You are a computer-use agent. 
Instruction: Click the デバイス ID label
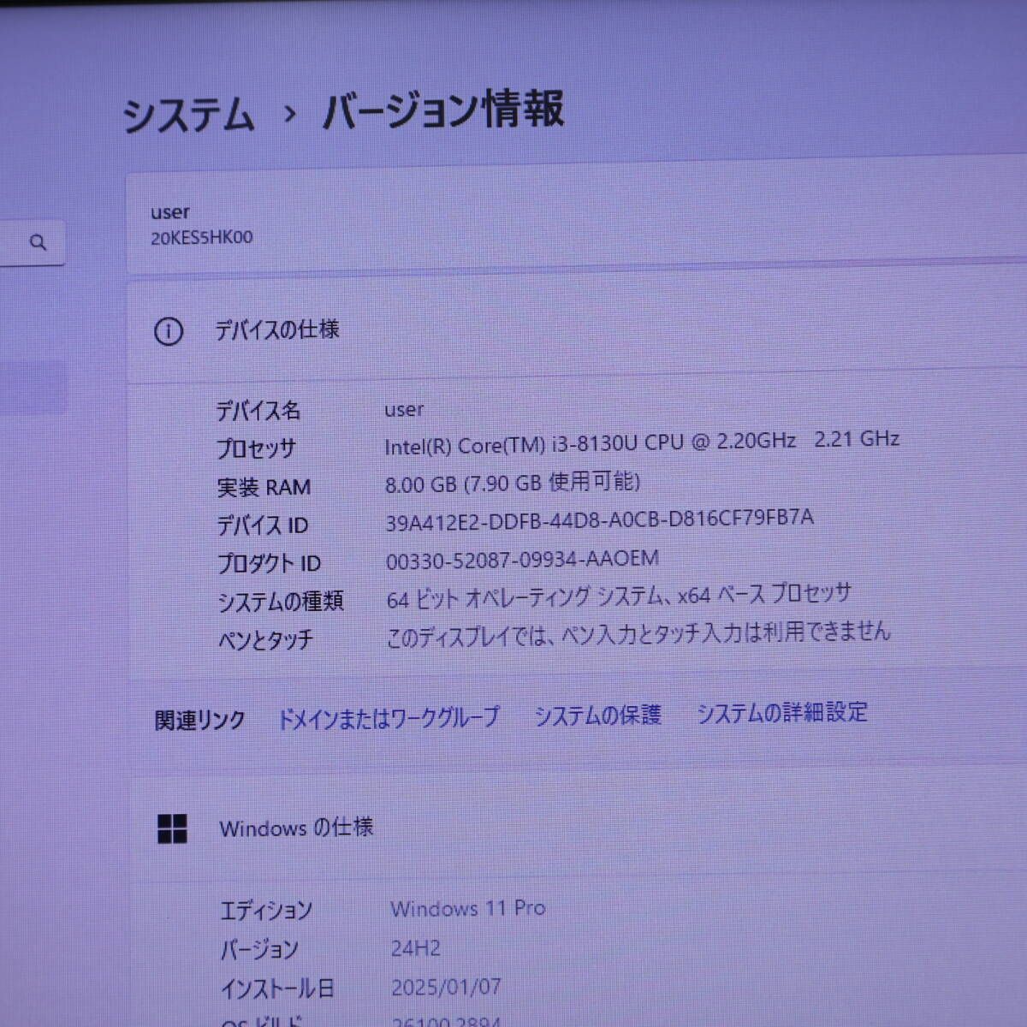262,525
